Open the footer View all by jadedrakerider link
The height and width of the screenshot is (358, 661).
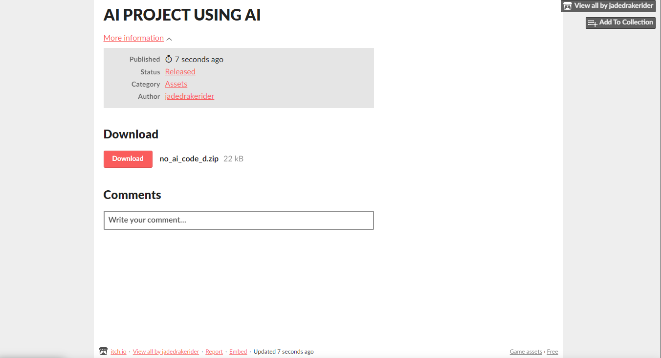[166, 352]
